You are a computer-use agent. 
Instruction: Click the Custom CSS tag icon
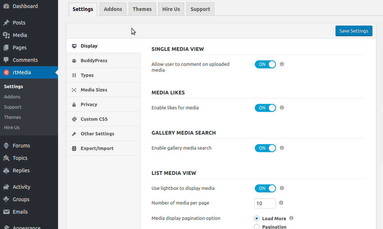tap(74, 119)
